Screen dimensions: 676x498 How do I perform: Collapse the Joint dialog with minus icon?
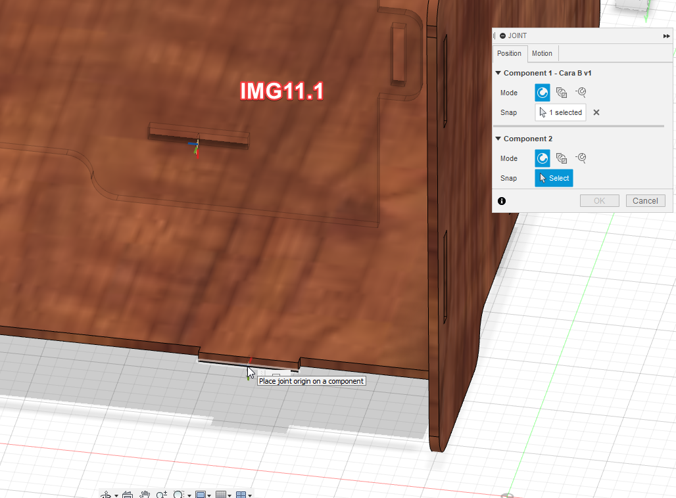pyautogui.click(x=502, y=35)
